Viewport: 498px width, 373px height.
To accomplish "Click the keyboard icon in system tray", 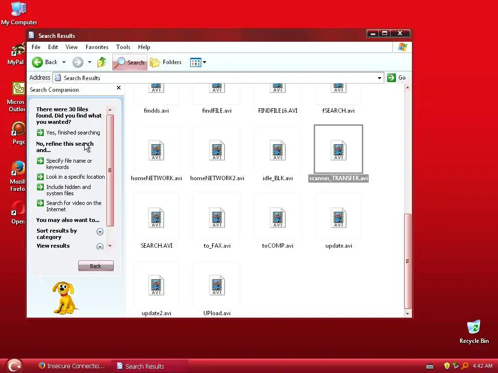I will 430,366.
